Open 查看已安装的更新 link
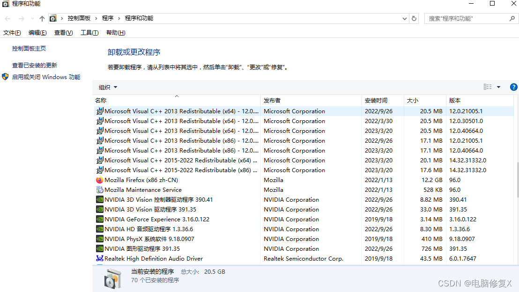Image resolution: width=519 pixels, height=292 pixels. pyautogui.click(x=34, y=65)
